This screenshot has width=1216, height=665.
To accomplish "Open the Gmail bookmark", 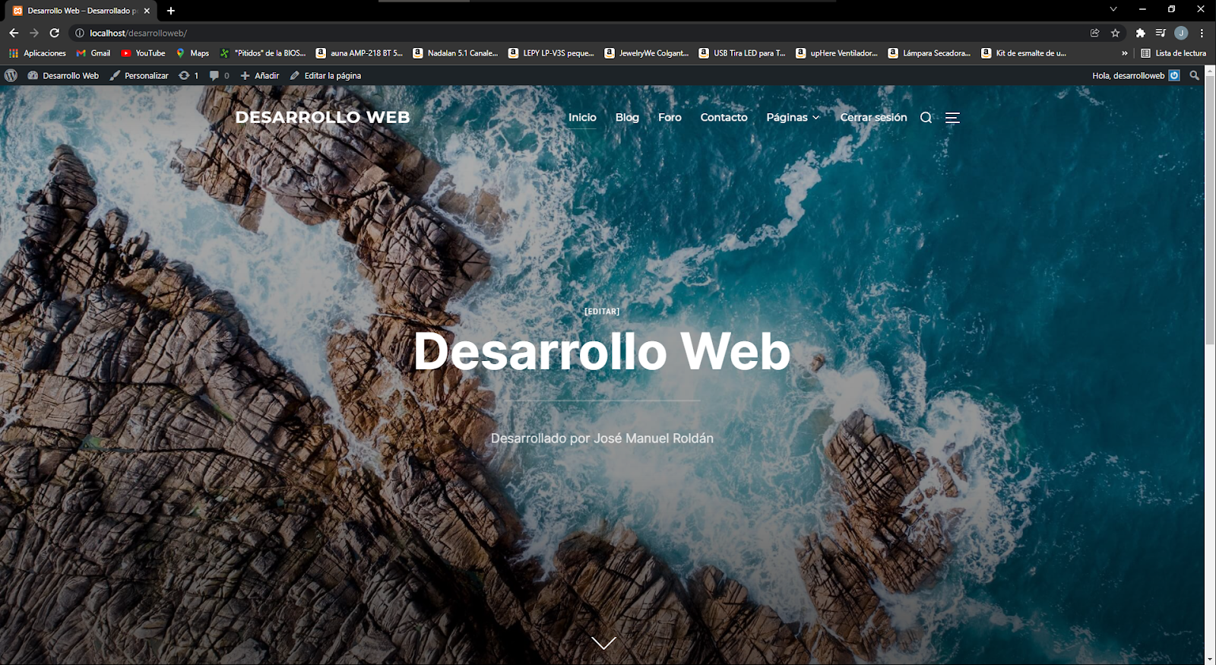I will click(x=93, y=53).
